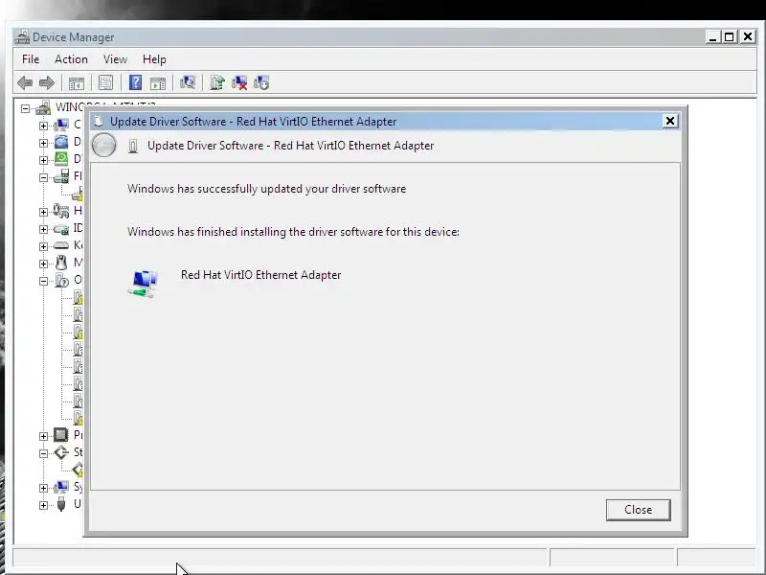The image size is (766, 575).
Task: Click the Update Driver Software toolbar icon
Action: tap(217, 82)
